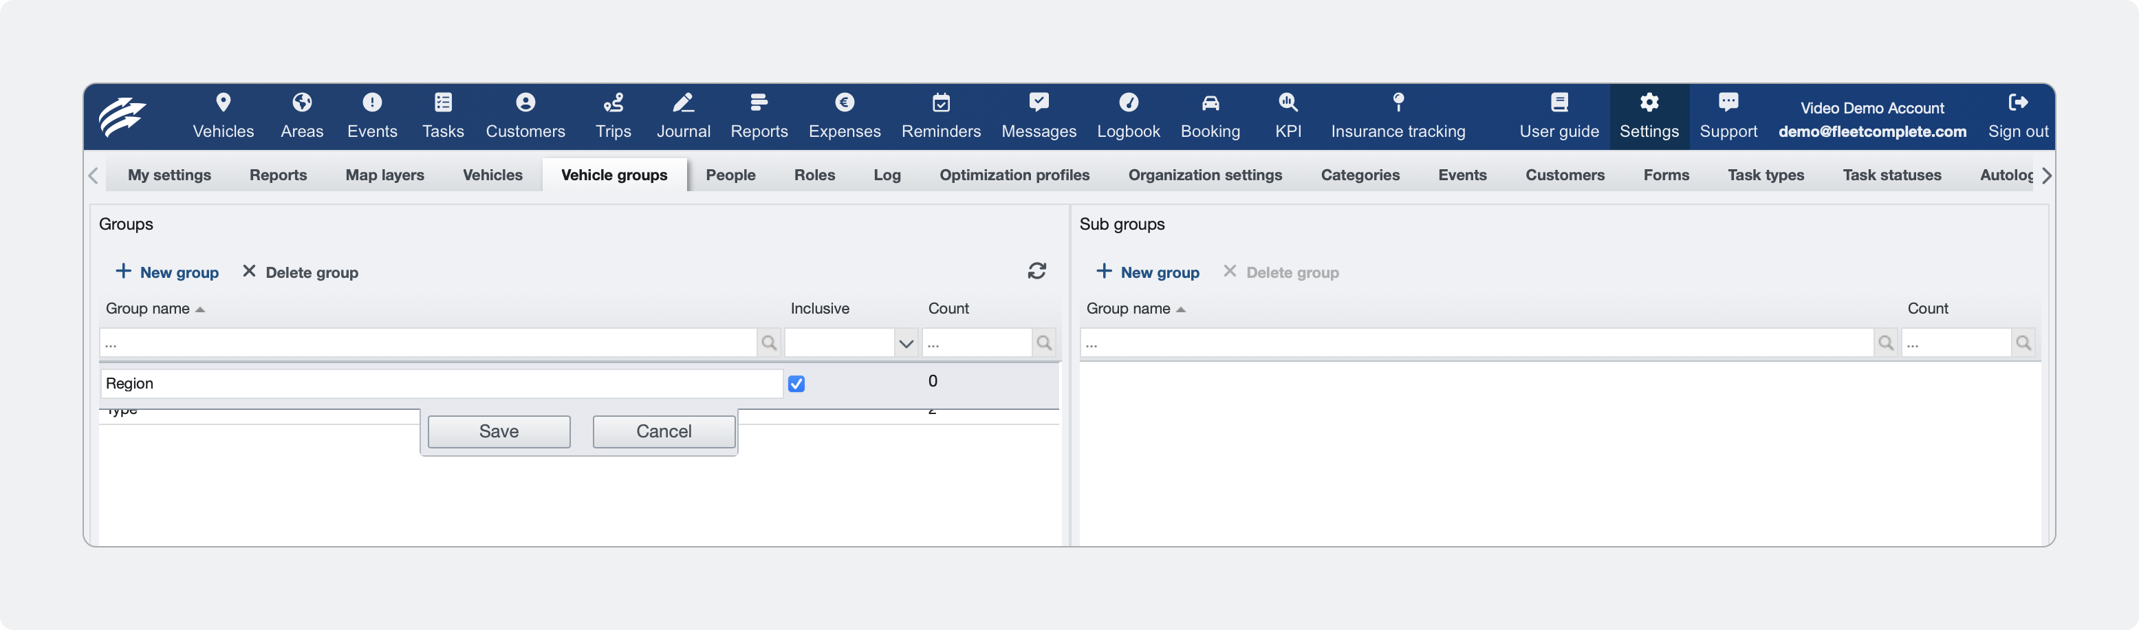Sort Sub groups by Group name column

pyautogui.click(x=1136, y=309)
